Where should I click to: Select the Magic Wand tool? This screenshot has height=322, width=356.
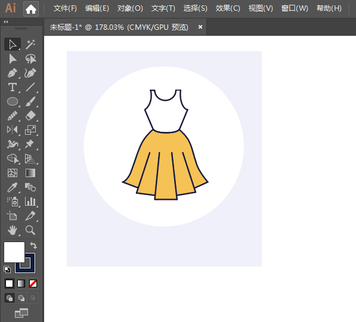(x=30, y=44)
